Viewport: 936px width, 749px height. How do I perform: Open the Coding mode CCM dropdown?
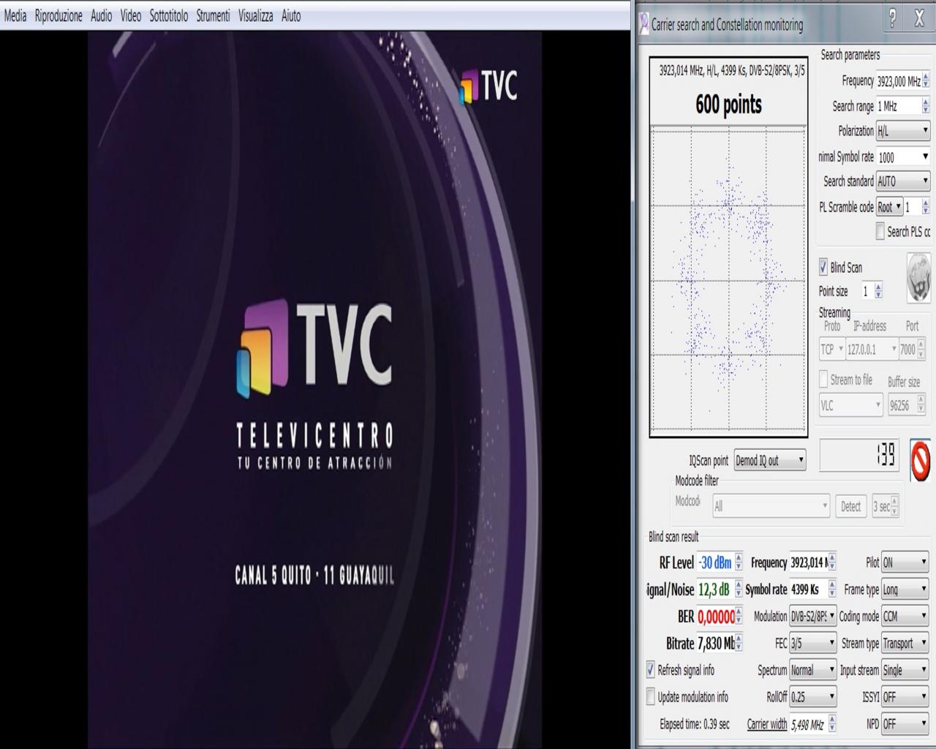pos(905,616)
